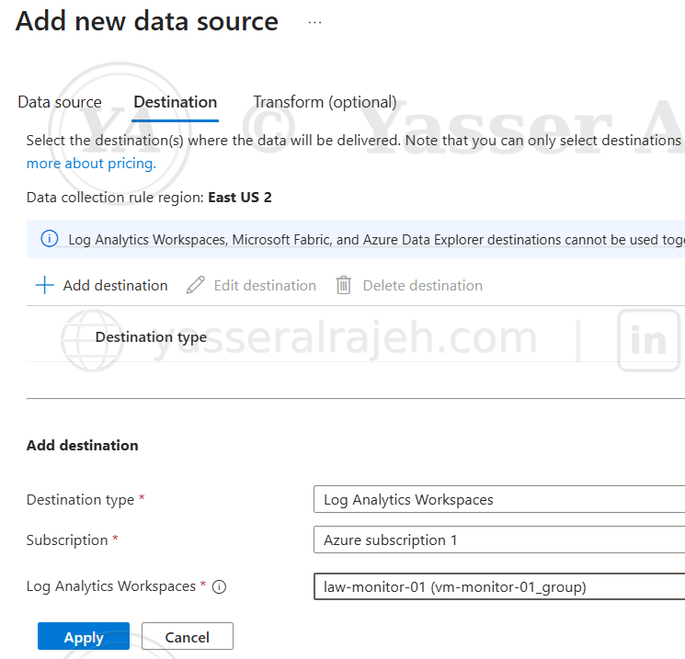Click the Add destination label
Image resolution: width=685 pixels, height=659 pixels.
[115, 285]
